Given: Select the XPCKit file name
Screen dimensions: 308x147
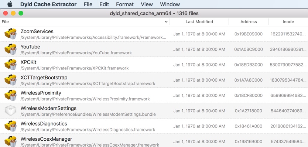Looking at the screenshot, I should coord(28,62).
